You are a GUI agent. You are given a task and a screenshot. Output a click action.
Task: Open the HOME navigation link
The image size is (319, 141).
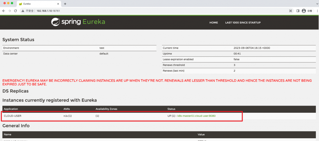click(x=214, y=23)
